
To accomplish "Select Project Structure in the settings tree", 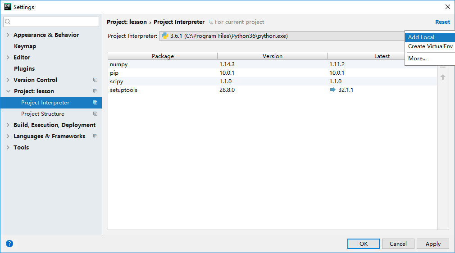I will (43, 114).
